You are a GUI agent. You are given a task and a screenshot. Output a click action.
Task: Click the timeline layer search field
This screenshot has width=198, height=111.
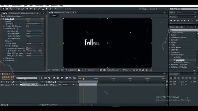coord(26,78)
